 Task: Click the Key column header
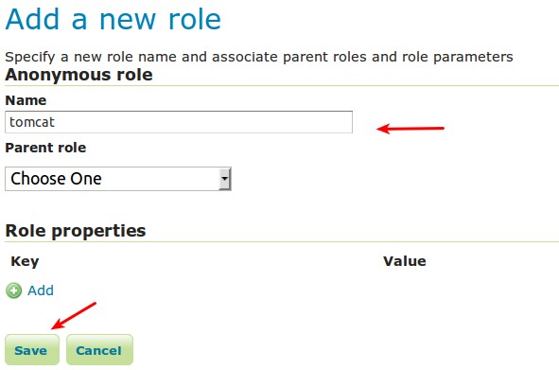pos(25,261)
